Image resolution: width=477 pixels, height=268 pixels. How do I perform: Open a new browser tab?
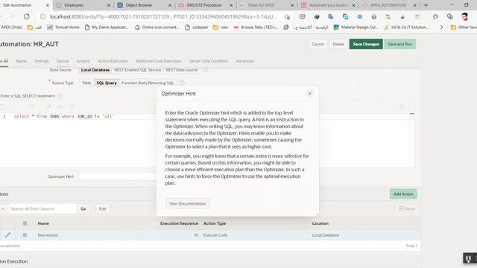coord(426,5)
